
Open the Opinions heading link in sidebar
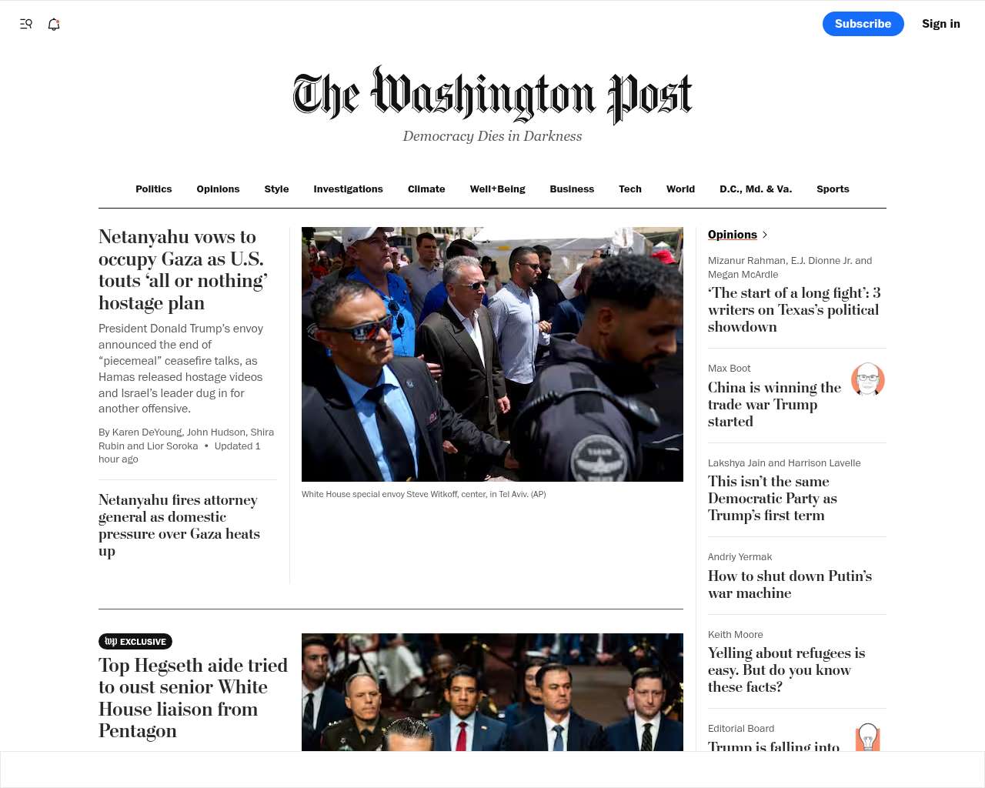pyautogui.click(x=733, y=235)
